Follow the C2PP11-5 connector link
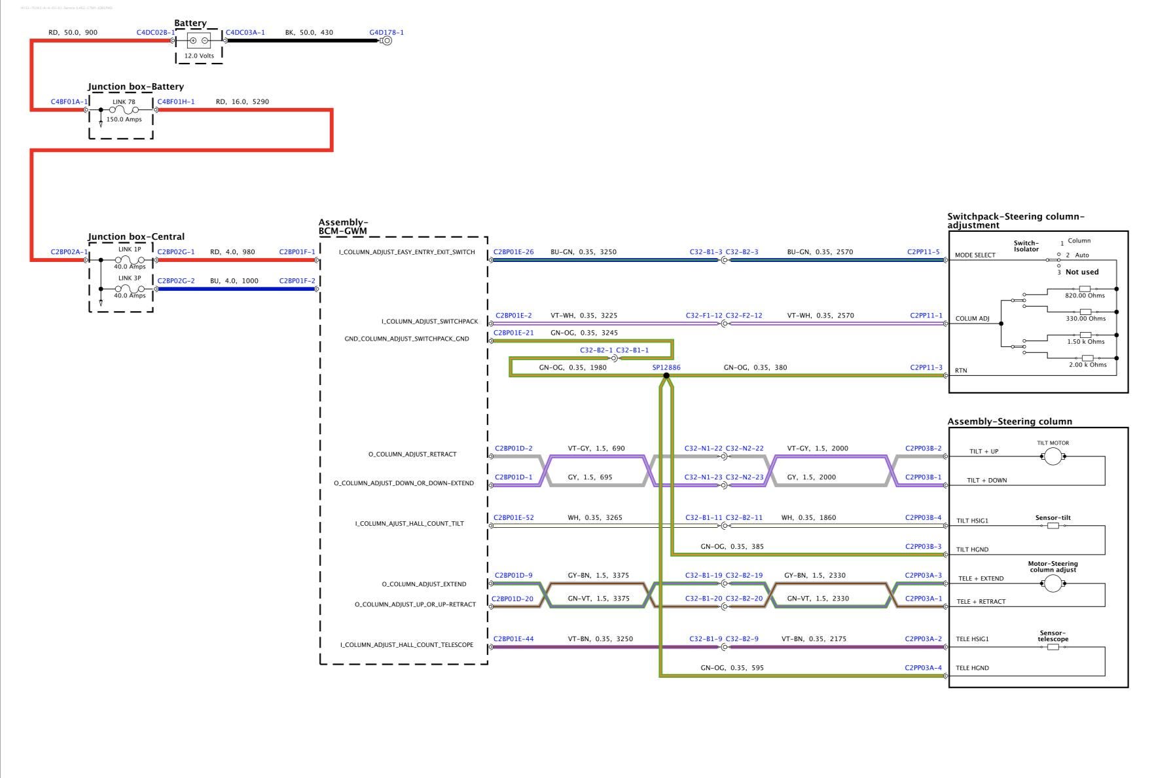Image resolution: width=1156 pixels, height=778 pixels. (923, 251)
